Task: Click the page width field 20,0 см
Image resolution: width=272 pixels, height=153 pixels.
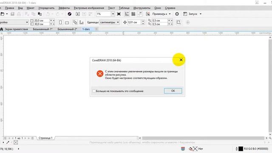Action: [x=42, y=20]
